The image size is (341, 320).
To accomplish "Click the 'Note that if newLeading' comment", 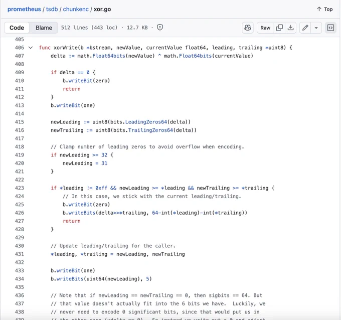I will point(156,295).
